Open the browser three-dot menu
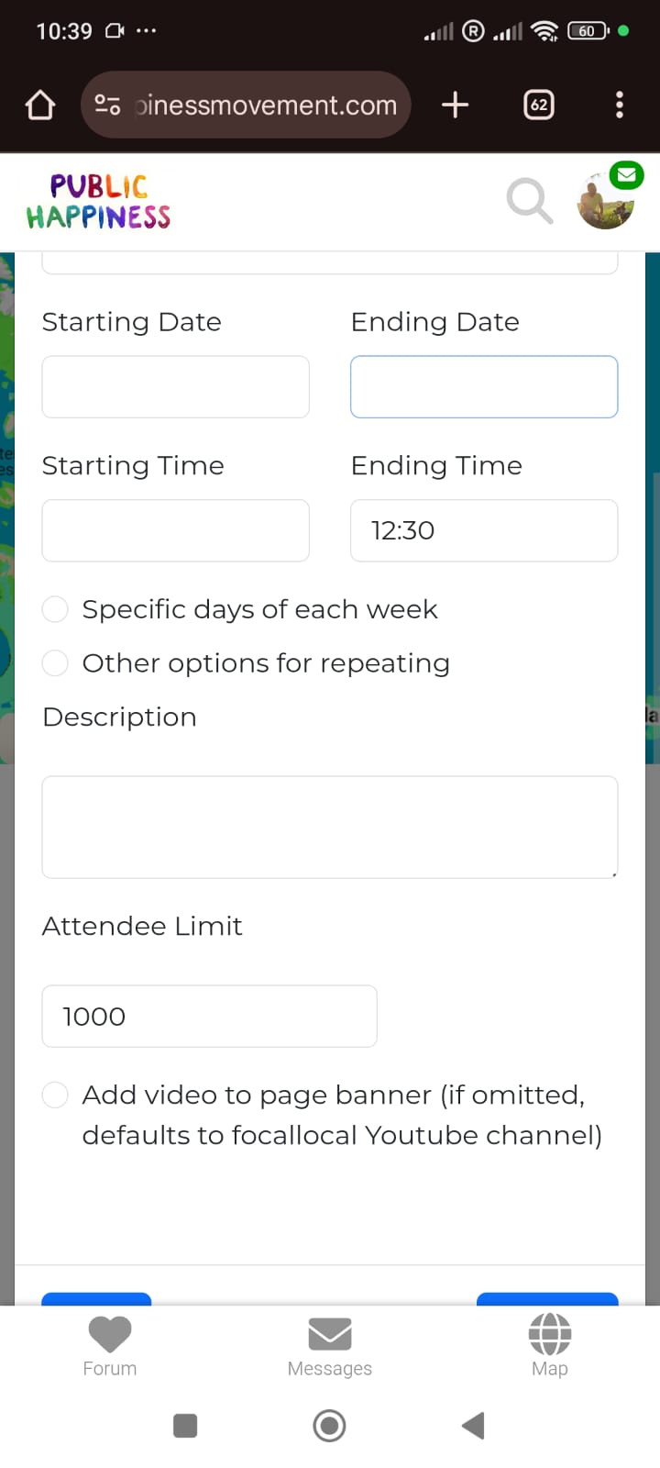The image size is (660, 1468). (620, 106)
